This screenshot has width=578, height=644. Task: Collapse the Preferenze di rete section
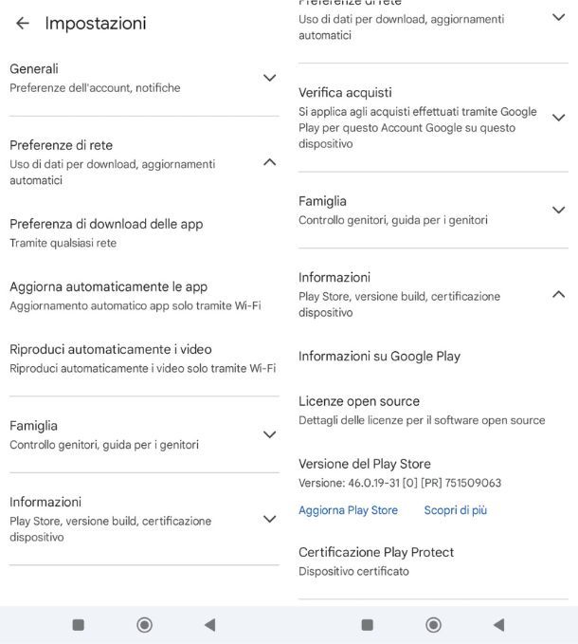[269, 162]
